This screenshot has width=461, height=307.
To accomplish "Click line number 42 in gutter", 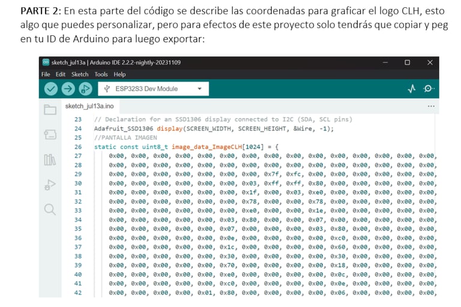I will point(78,293).
